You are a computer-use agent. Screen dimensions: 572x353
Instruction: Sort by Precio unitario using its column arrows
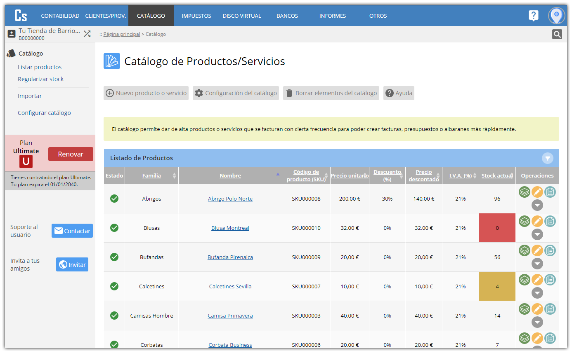click(366, 175)
